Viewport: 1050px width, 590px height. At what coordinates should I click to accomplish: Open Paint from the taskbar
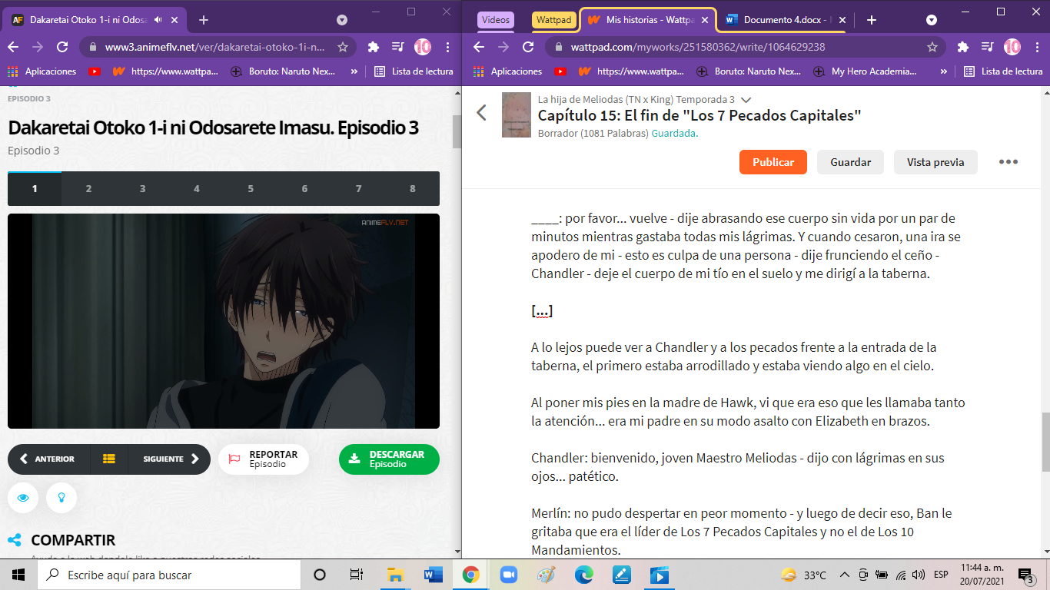pos(546,575)
